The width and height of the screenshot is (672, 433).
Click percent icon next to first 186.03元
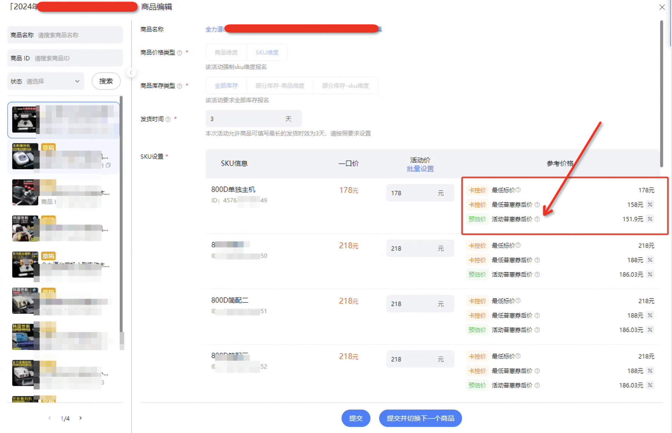click(650, 274)
